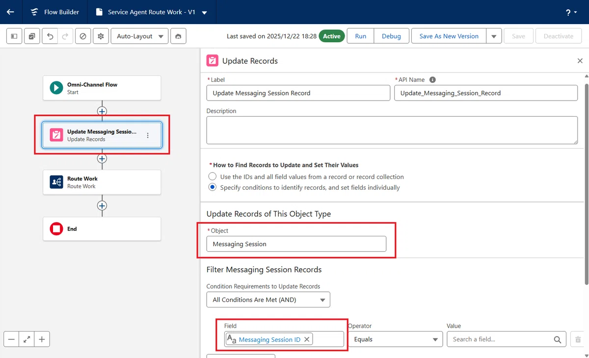Viewport: 589px width, 358px height.
Task: Click the Value search field
Action: pos(507,339)
